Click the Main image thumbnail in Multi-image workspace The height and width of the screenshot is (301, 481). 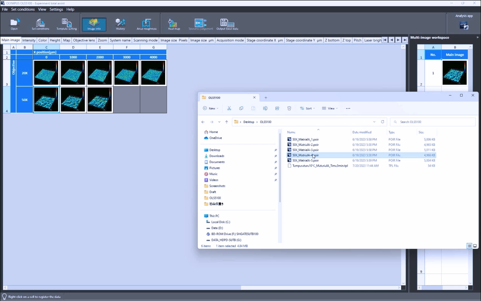click(455, 73)
